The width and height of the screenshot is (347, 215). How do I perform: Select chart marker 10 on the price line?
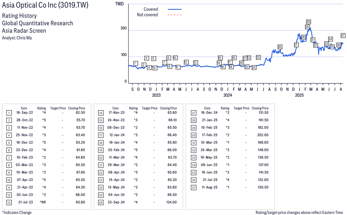(x=175, y=58)
